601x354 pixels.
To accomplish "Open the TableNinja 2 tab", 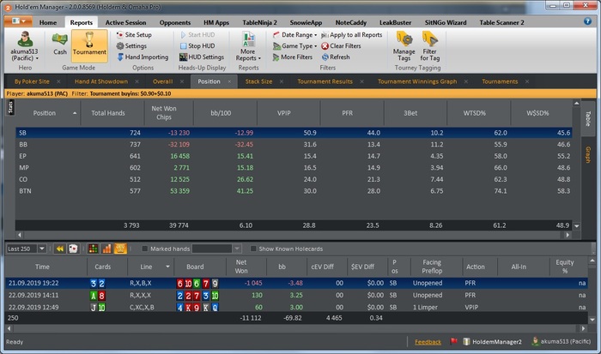I will [x=259, y=22].
